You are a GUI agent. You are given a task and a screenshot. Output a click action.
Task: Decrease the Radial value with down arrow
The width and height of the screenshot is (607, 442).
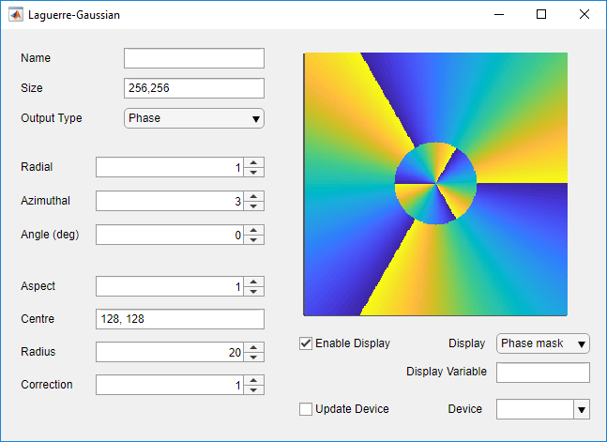coord(254,173)
